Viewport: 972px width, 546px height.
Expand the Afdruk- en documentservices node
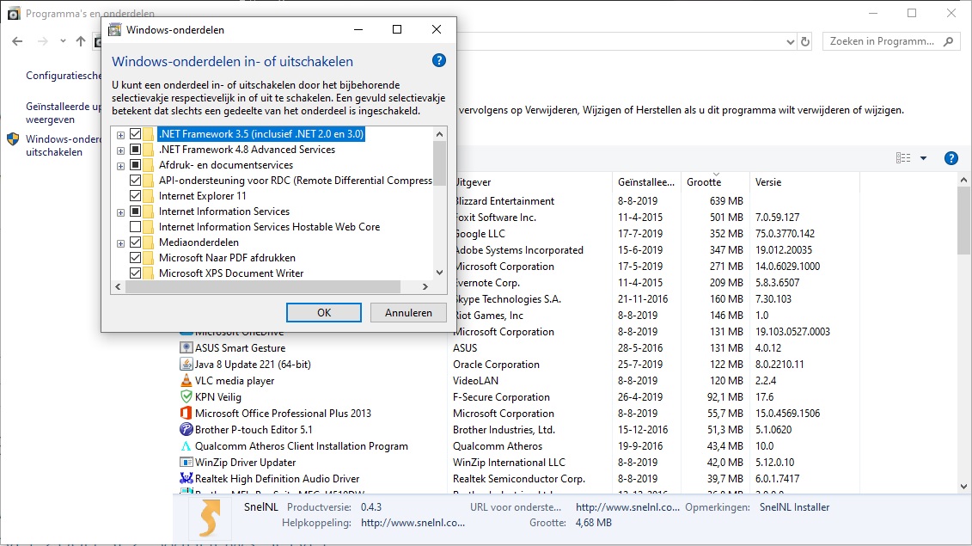(120, 166)
